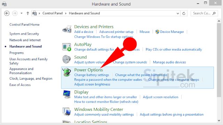Click Add a device
Viewport: 223px width, 125px height.
84,32
